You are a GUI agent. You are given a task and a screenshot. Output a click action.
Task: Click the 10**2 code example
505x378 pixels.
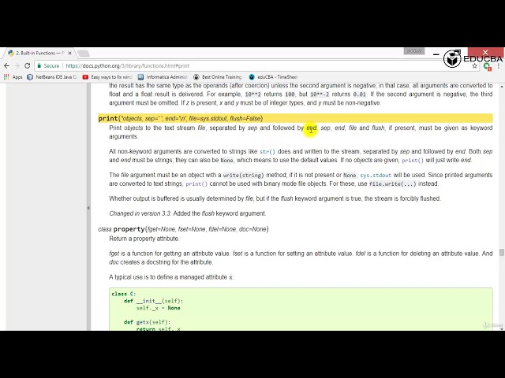[252, 94]
